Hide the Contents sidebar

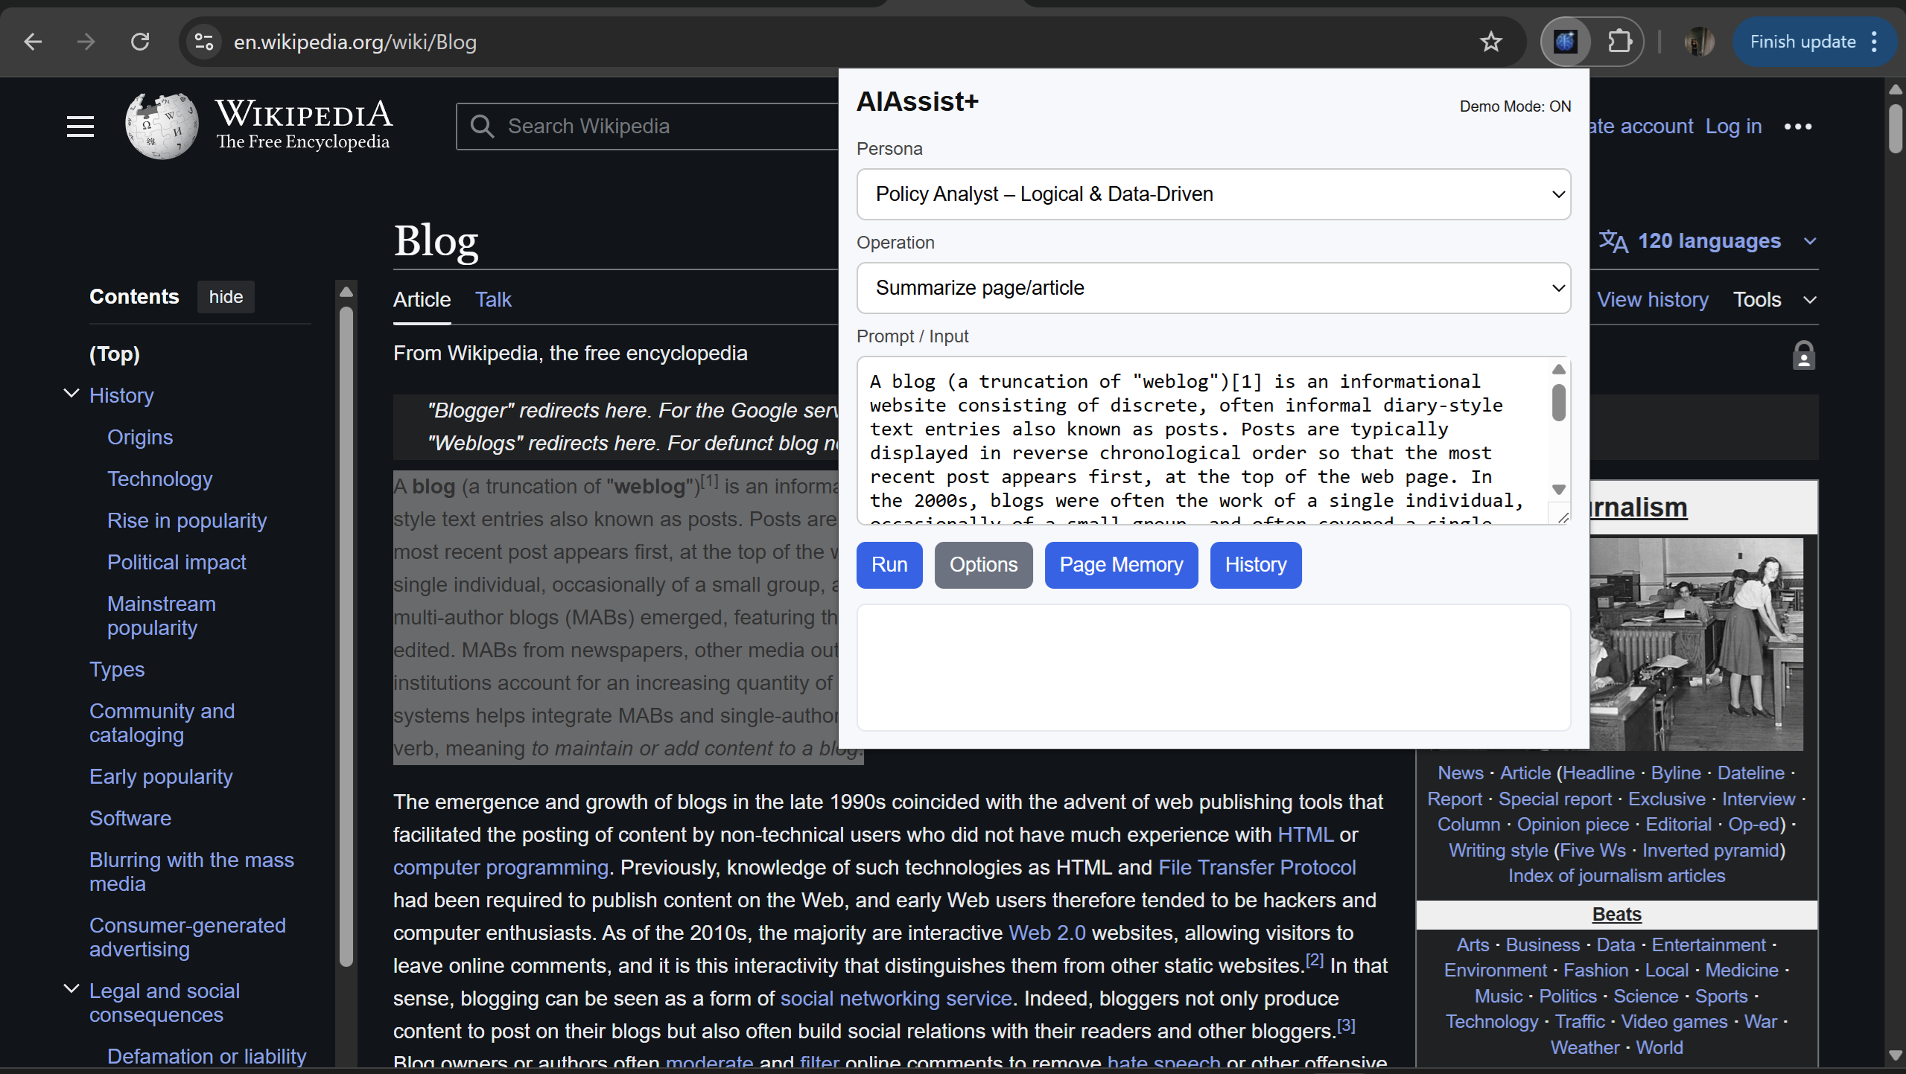pyautogui.click(x=226, y=297)
